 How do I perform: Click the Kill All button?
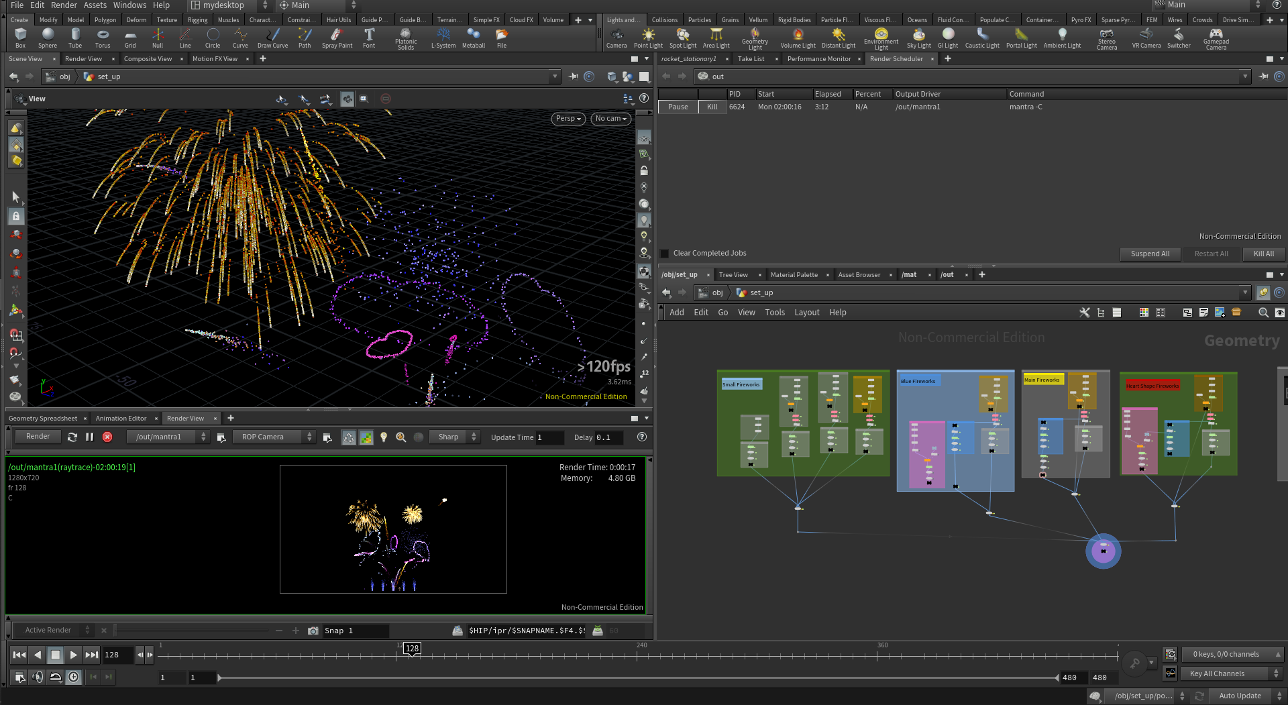[x=1263, y=254]
